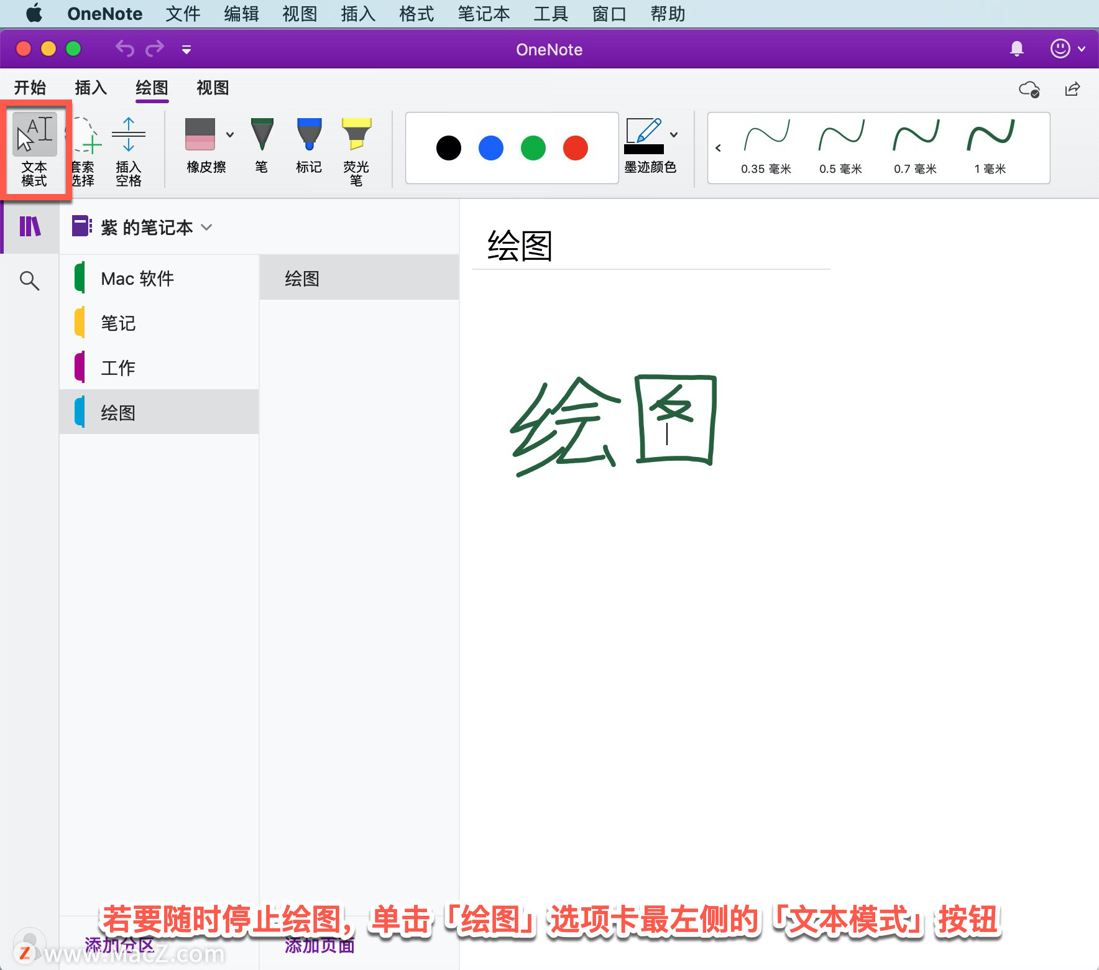Check the cloud sync status icon
The height and width of the screenshot is (970, 1099).
point(1029,90)
